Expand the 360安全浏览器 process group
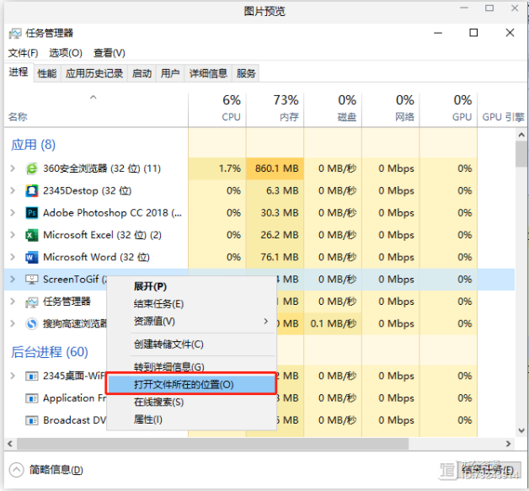This screenshot has height=491, width=529. point(13,168)
